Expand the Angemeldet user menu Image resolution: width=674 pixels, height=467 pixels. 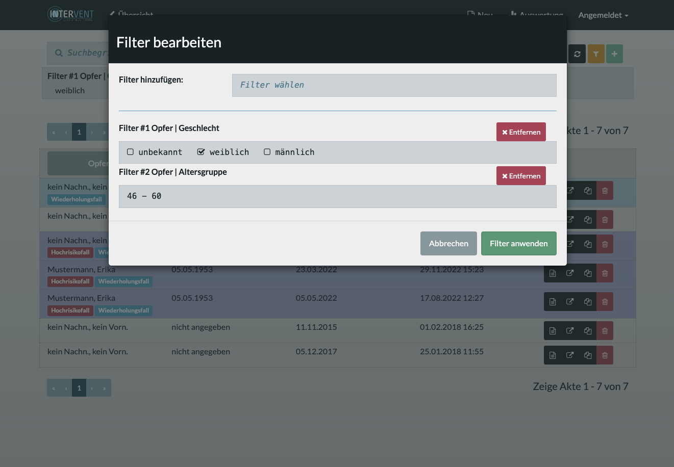pos(603,15)
